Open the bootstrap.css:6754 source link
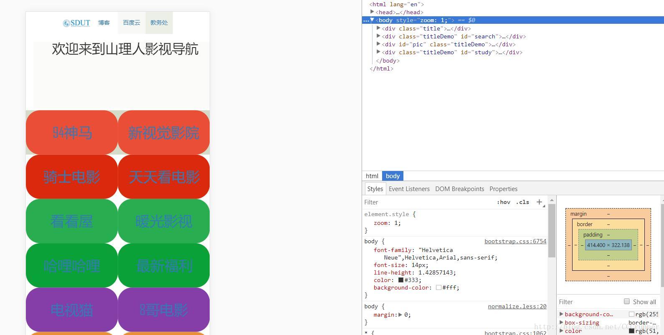Screen dimensions: 664x335 [515, 241]
